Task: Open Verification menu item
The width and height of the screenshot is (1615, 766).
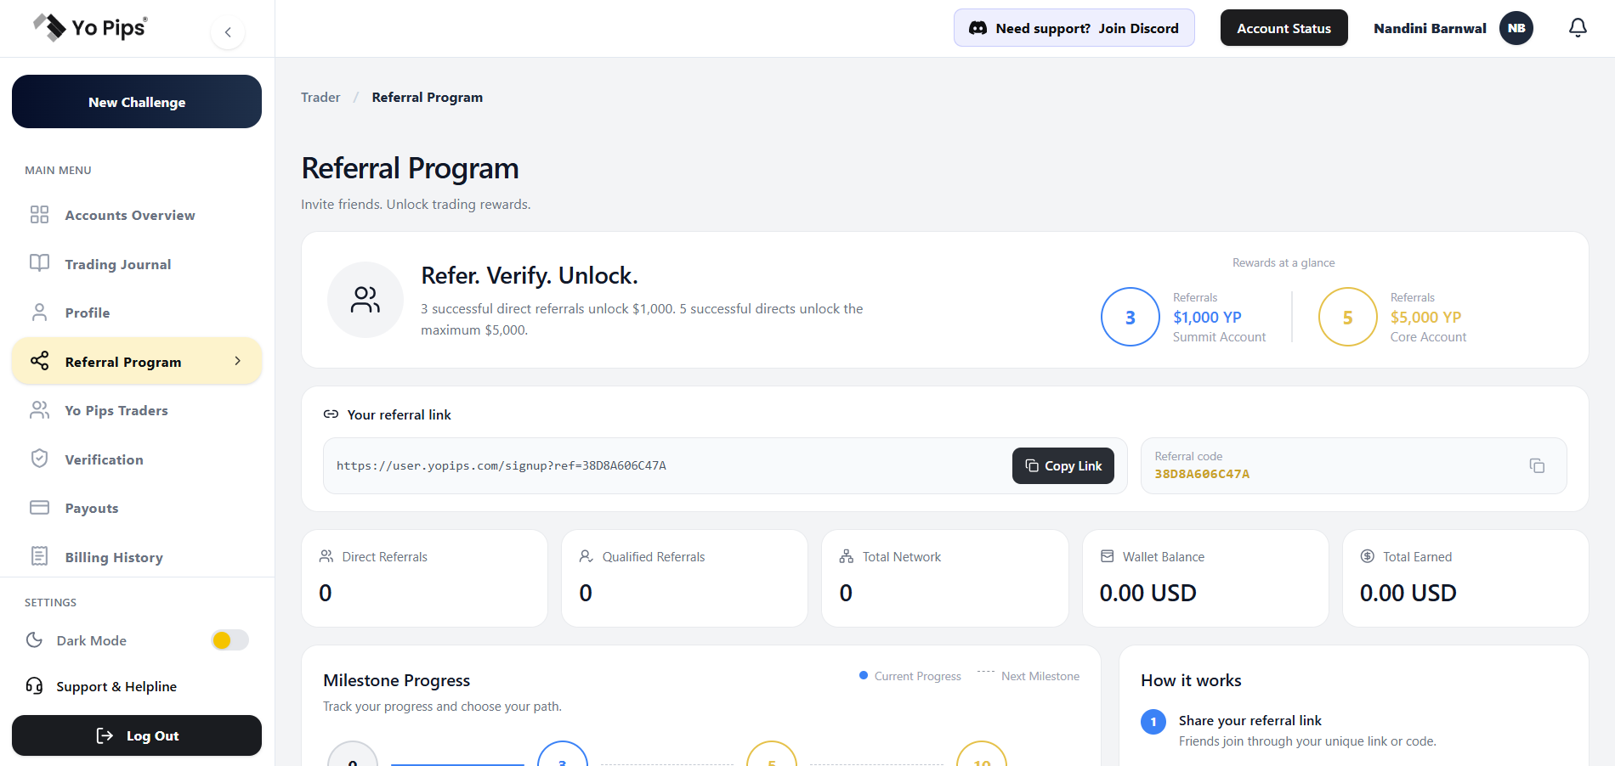Action: click(x=137, y=459)
